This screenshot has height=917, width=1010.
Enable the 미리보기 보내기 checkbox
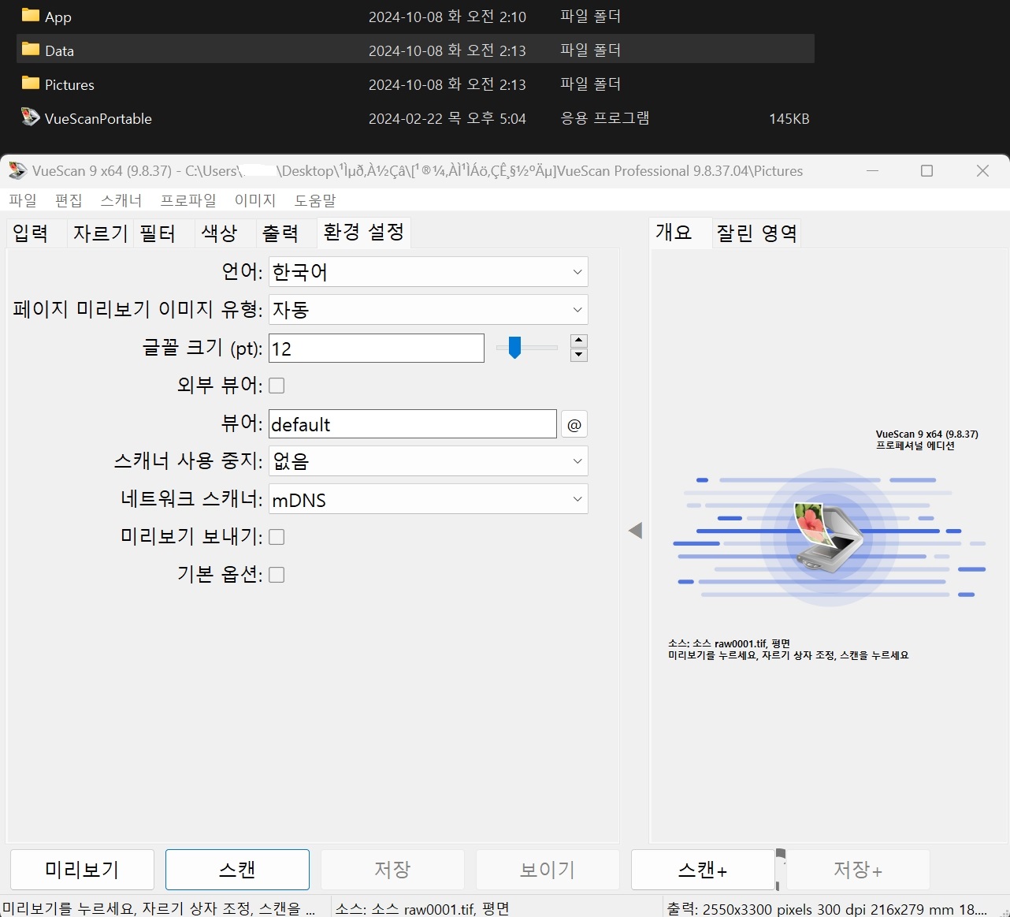(x=277, y=537)
